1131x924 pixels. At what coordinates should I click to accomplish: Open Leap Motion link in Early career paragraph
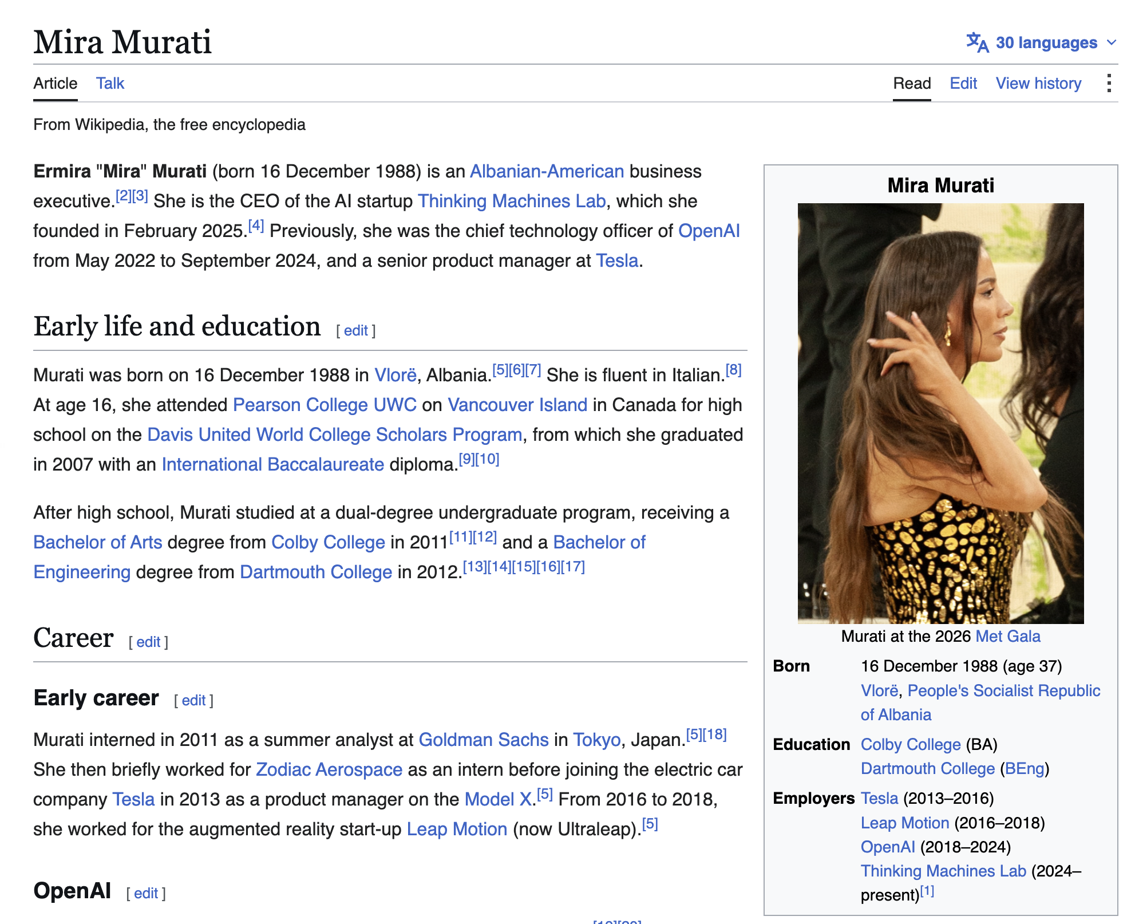coord(457,830)
